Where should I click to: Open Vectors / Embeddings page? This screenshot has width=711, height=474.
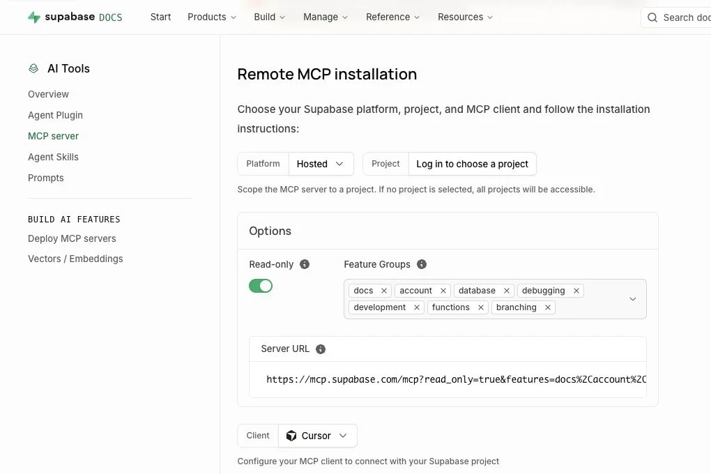[75, 259]
